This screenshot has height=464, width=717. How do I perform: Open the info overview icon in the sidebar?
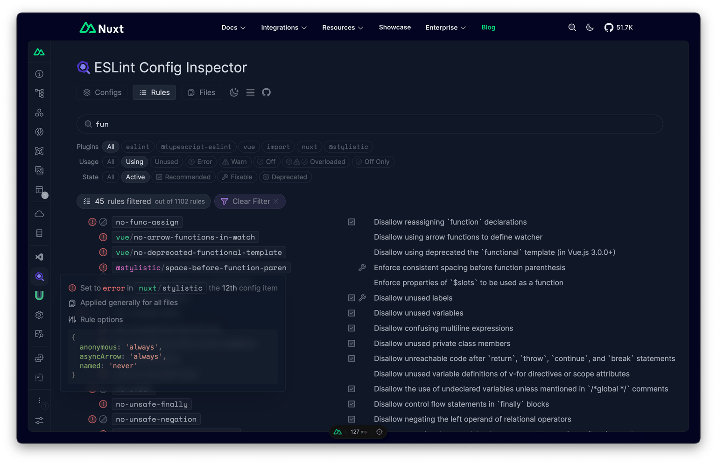pos(39,73)
